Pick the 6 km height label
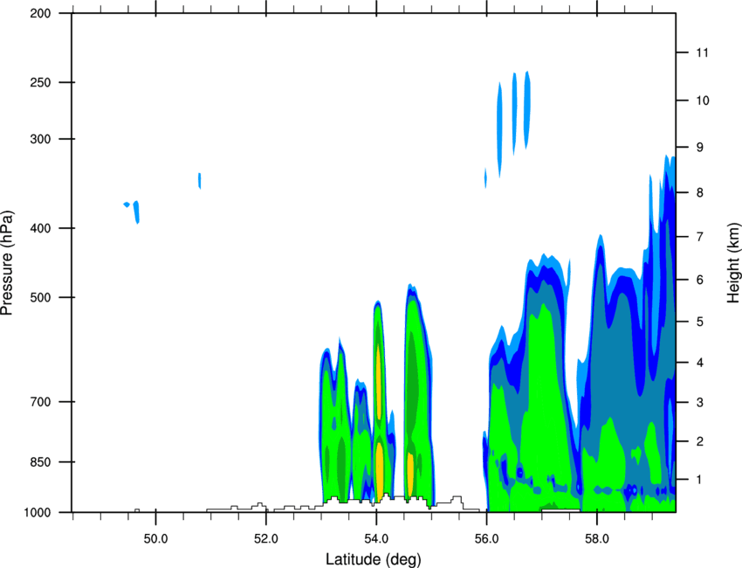Viewport: 742px width, 568px height. (x=700, y=280)
